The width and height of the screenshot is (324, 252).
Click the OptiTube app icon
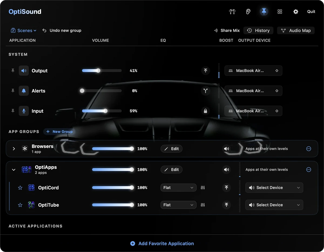tap(31, 205)
